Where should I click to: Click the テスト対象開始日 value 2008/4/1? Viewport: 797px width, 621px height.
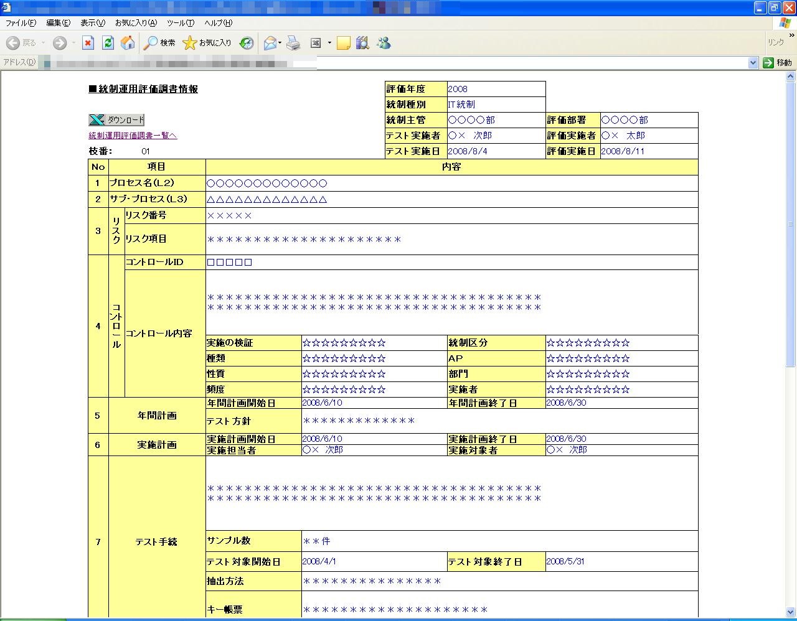click(x=319, y=561)
